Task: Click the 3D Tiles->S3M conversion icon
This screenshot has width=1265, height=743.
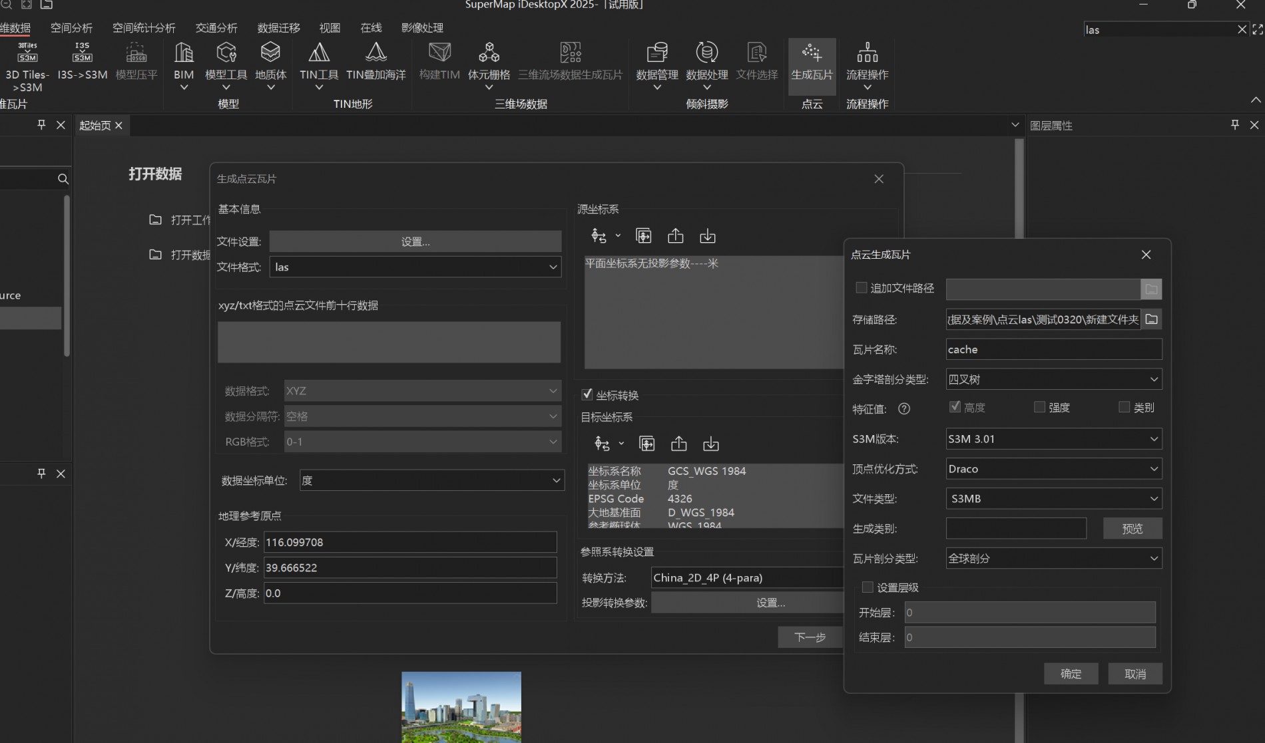Action: (27, 53)
